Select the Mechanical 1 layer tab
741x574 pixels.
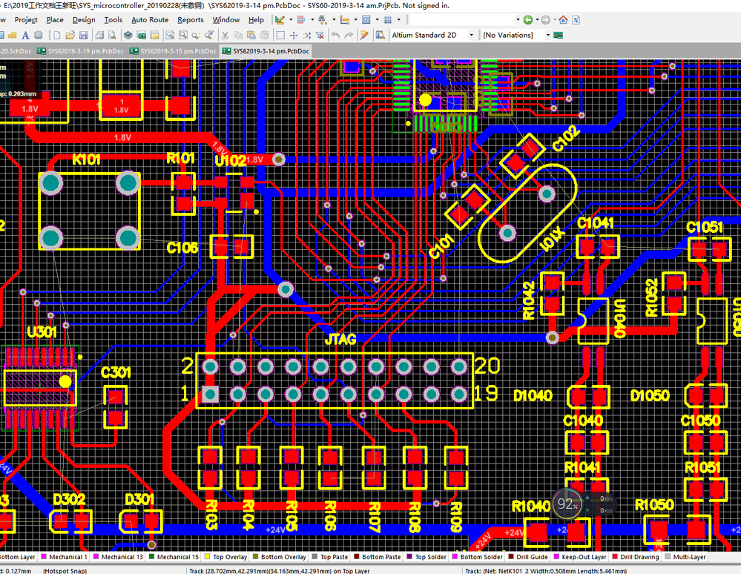coord(65,557)
